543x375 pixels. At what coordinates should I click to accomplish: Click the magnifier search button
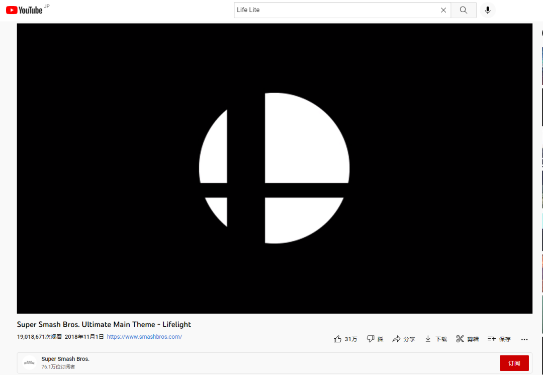pyautogui.click(x=464, y=10)
